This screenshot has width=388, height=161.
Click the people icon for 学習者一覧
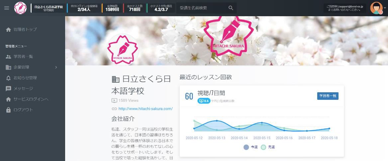point(9,57)
